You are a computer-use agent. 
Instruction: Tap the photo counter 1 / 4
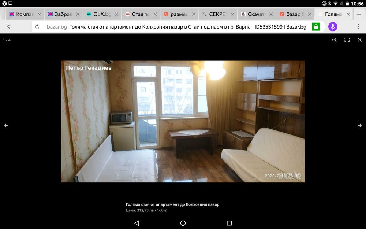[x=7, y=40]
